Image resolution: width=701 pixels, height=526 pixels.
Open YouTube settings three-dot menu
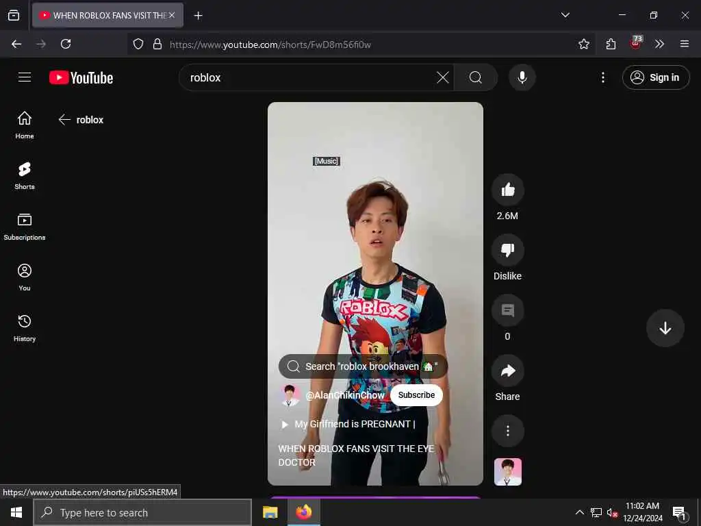[602, 77]
